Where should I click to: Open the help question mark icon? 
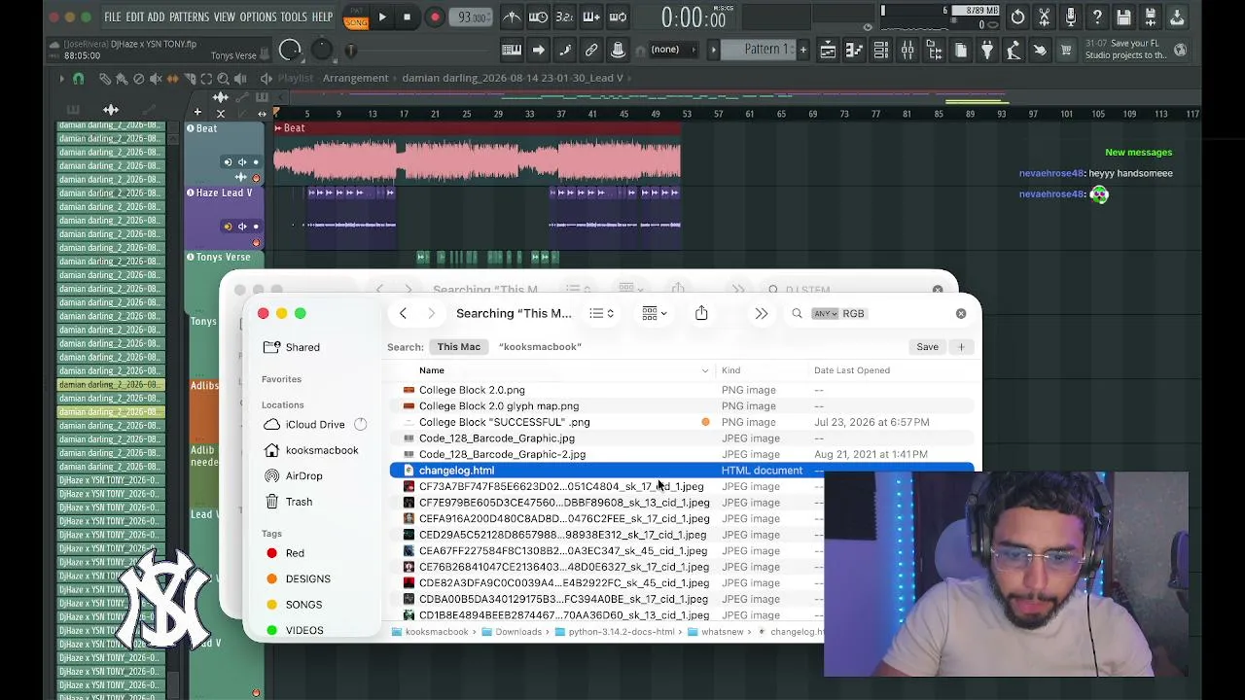pyautogui.click(x=1097, y=17)
